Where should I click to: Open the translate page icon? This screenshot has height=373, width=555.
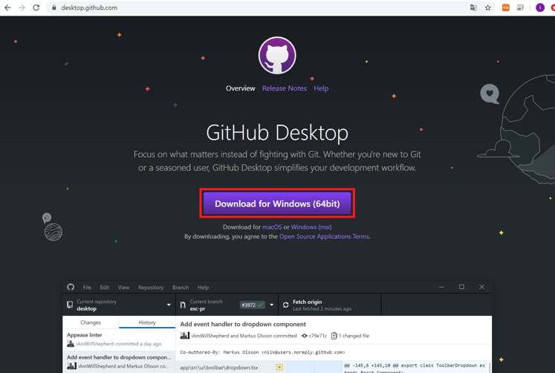pyautogui.click(x=473, y=7)
